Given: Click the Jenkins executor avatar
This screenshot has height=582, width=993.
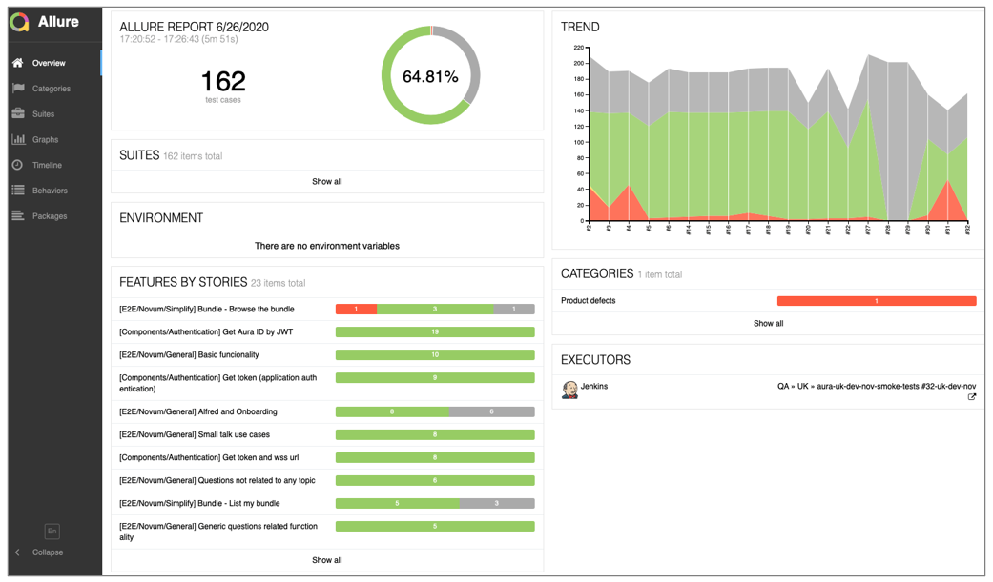Looking at the screenshot, I should coord(570,390).
